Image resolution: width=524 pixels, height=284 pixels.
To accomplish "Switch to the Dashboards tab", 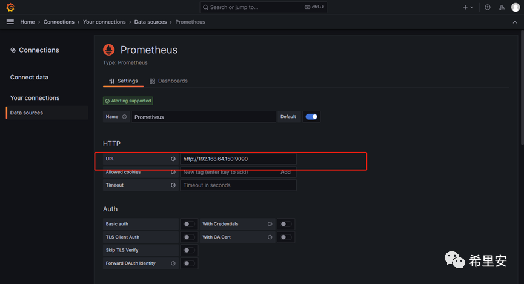I will [x=168, y=81].
